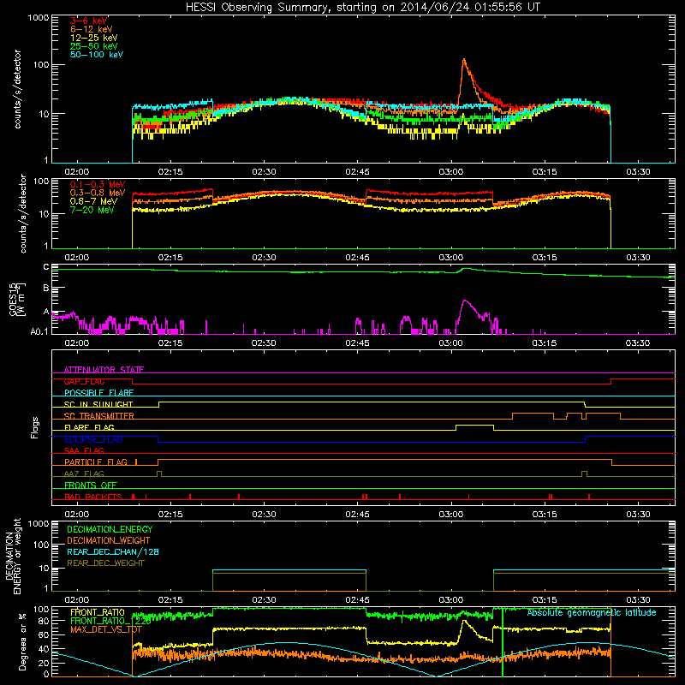Click the counts/s/detector title of top plot

pos(18,89)
